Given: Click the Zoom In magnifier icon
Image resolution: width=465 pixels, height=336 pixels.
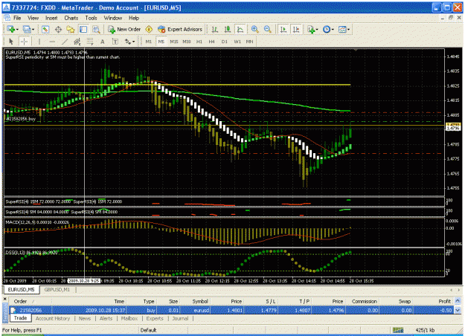Looking at the screenshot, I should tap(254, 29).
